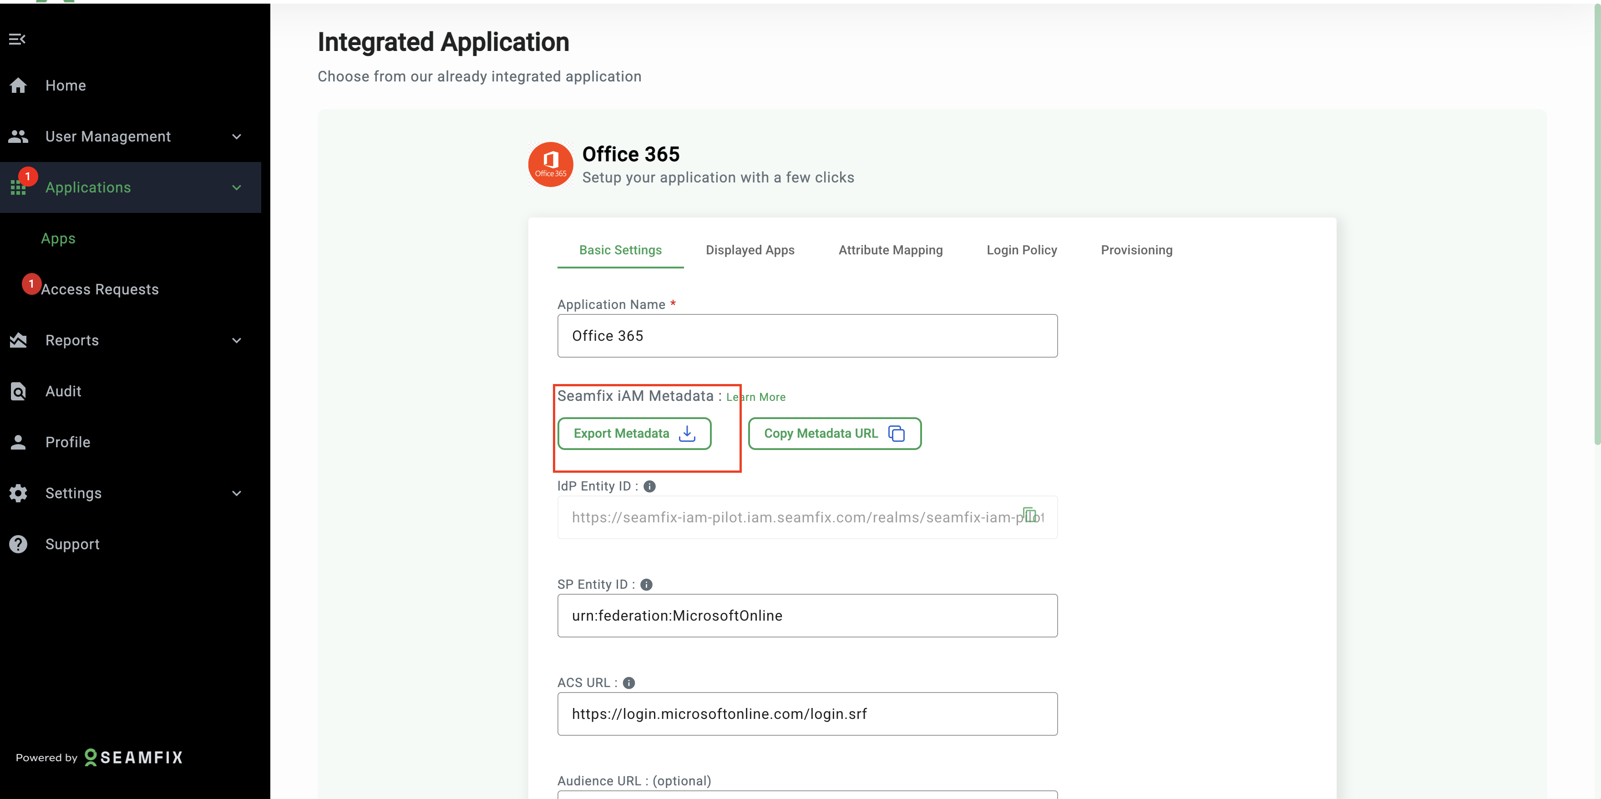Viewport: 1601px width, 799px height.
Task: Expand the User Management menu chevron
Action: tap(236, 137)
